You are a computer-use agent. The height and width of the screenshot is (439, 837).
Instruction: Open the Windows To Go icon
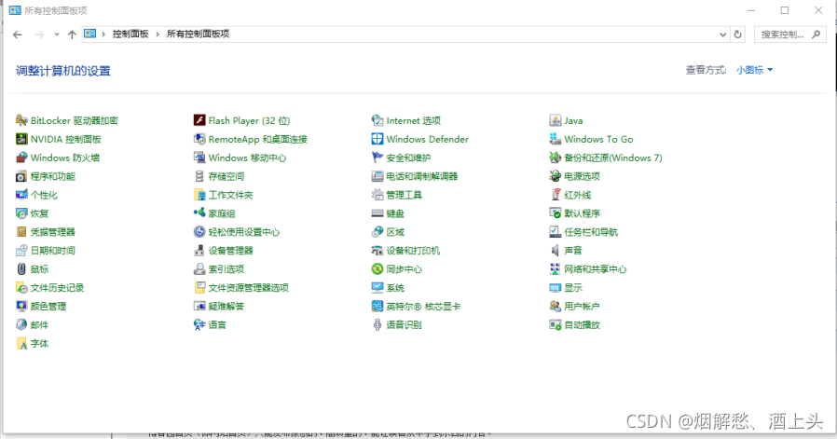pyautogui.click(x=556, y=140)
